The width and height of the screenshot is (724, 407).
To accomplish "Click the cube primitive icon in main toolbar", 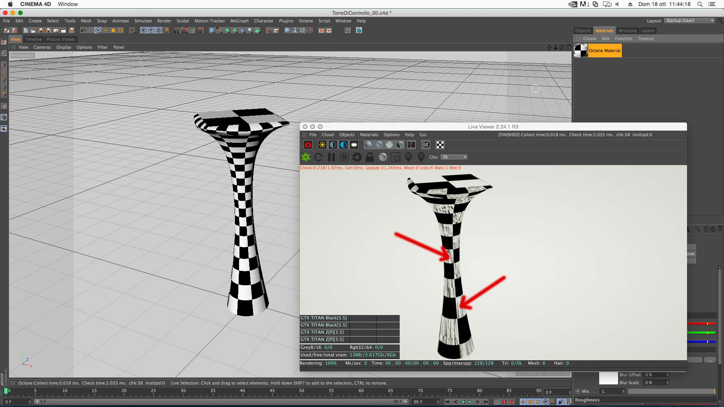I will (x=212, y=31).
